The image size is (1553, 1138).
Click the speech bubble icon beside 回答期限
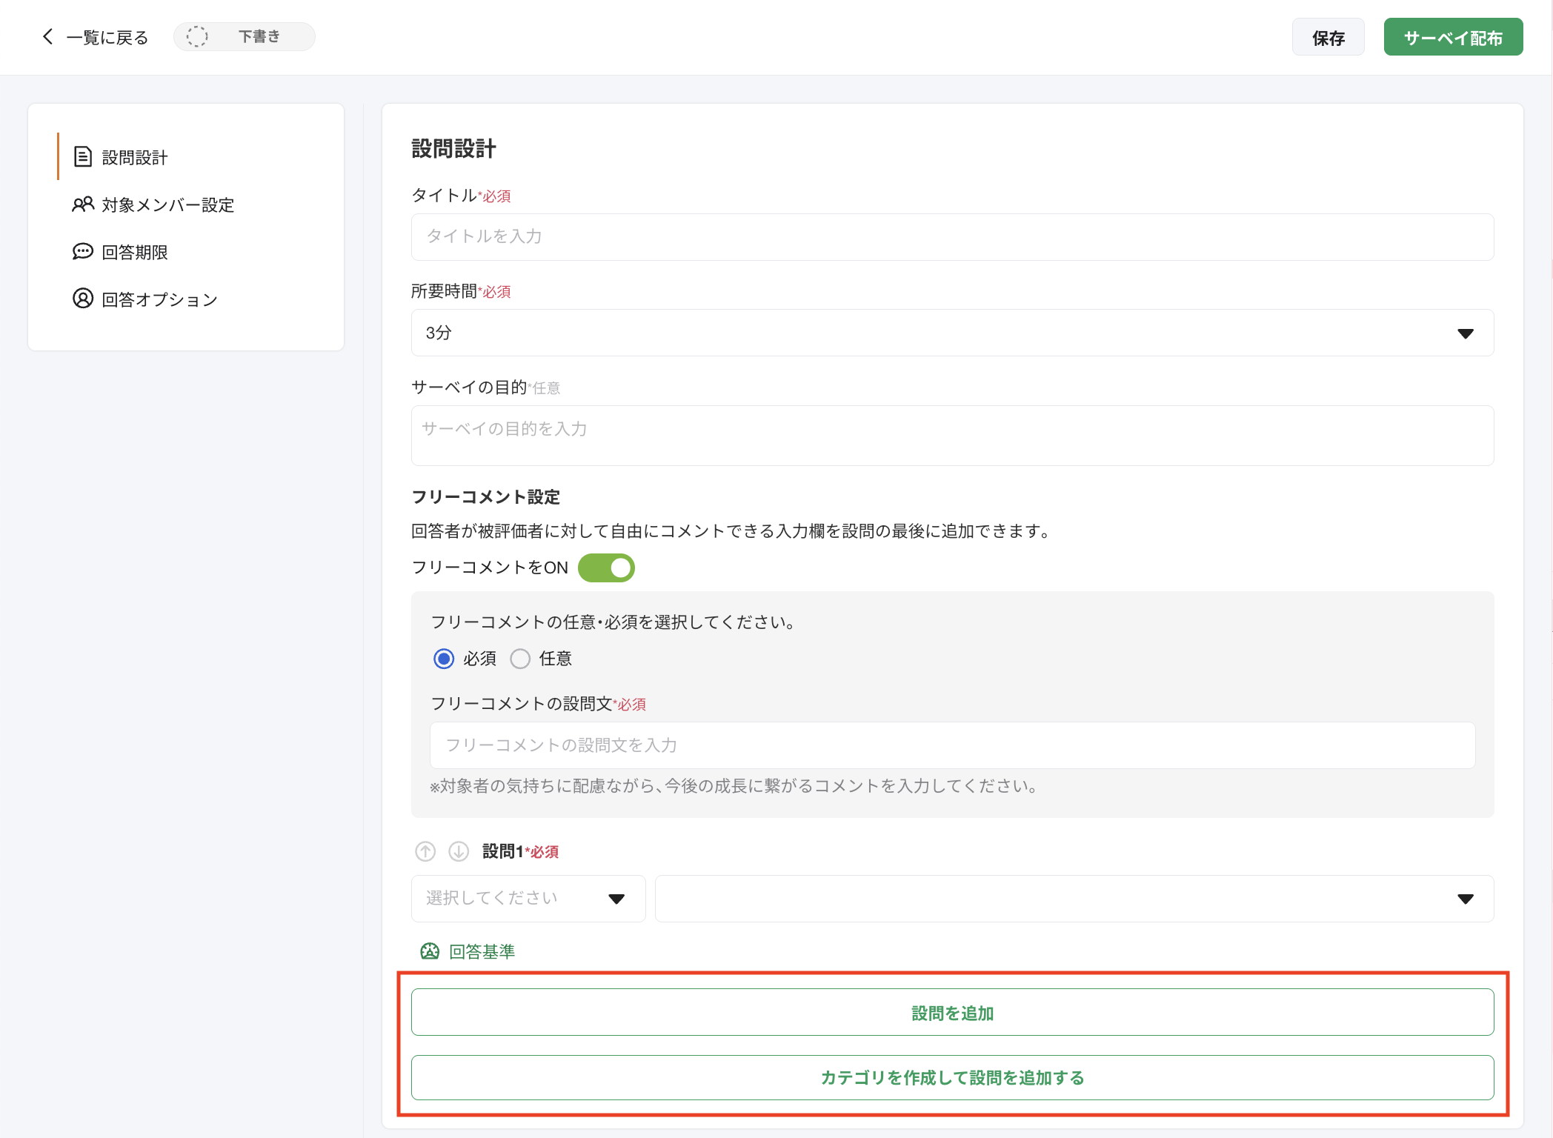tap(82, 252)
